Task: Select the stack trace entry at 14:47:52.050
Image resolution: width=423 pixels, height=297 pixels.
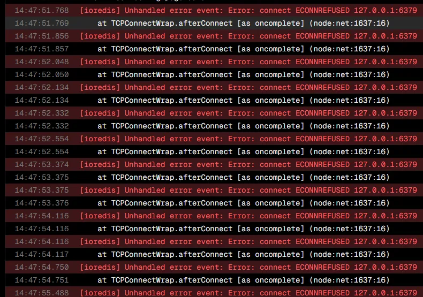Action: [214, 75]
